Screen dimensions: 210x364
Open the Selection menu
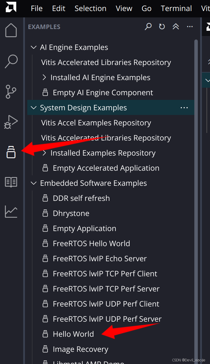pos(90,8)
